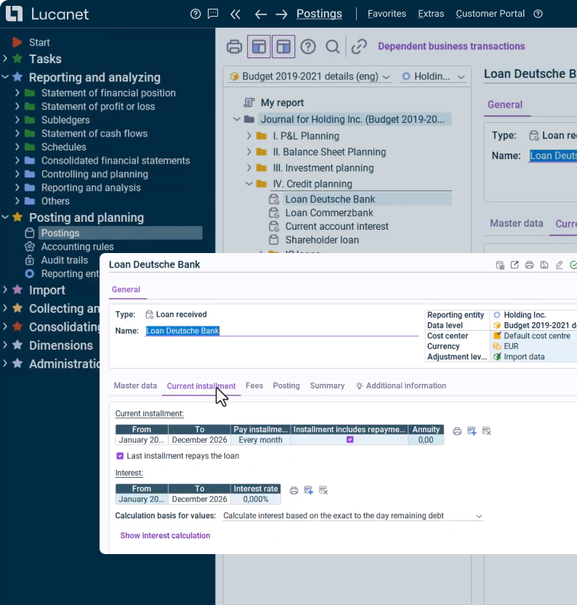The height and width of the screenshot is (605, 577).
Task: Click the chain link icon beside Dependent business transactions
Action: point(359,47)
